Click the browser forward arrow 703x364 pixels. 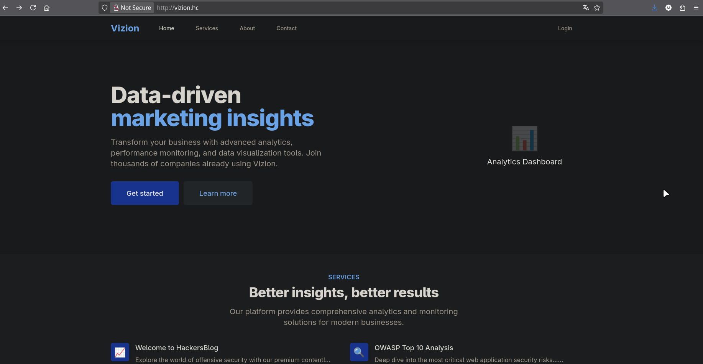pos(19,8)
